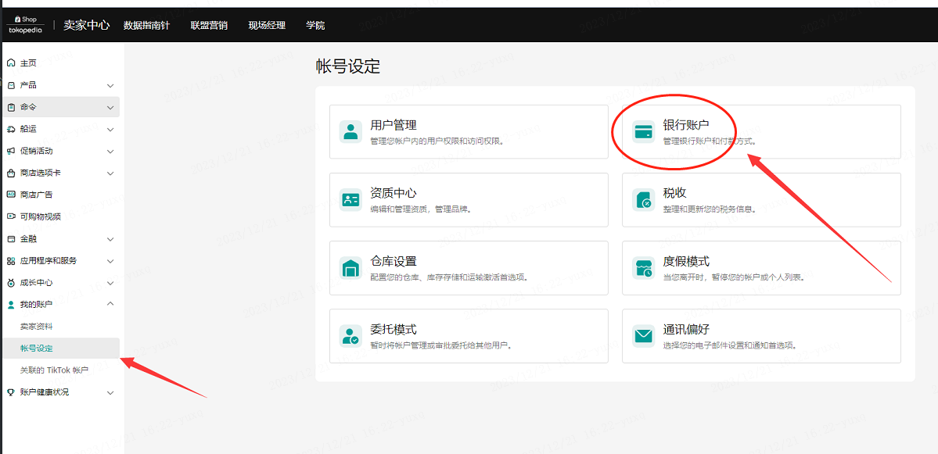Viewport: 938px width, 454px height.
Task: Expand the 金融 sidebar section
Action: [110, 239]
